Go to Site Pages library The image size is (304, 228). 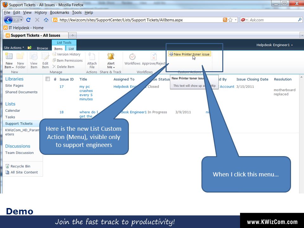(14, 85)
